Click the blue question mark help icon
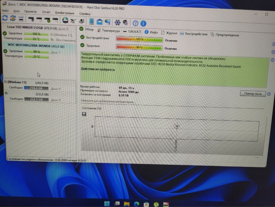 135,23
